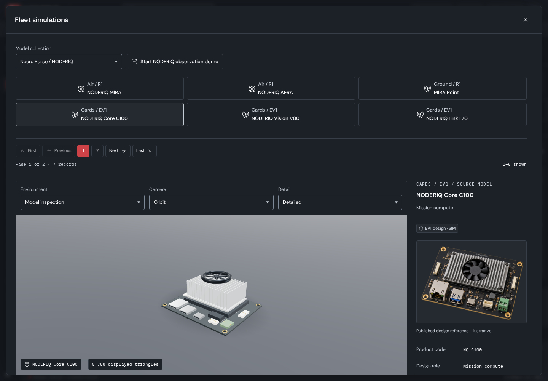This screenshot has width=548, height=381.
Task: Click the 5,788 displayed triangles label
Action: pyautogui.click(x=125, y=364)
